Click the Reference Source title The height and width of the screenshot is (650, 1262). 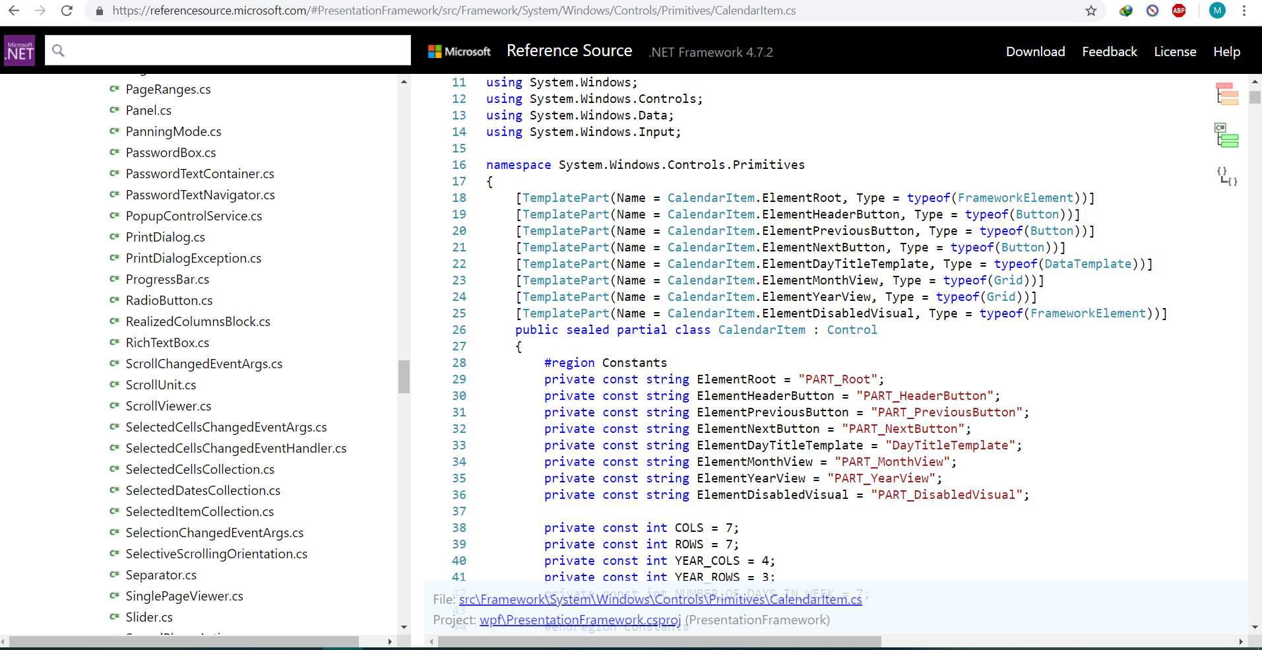569,51
